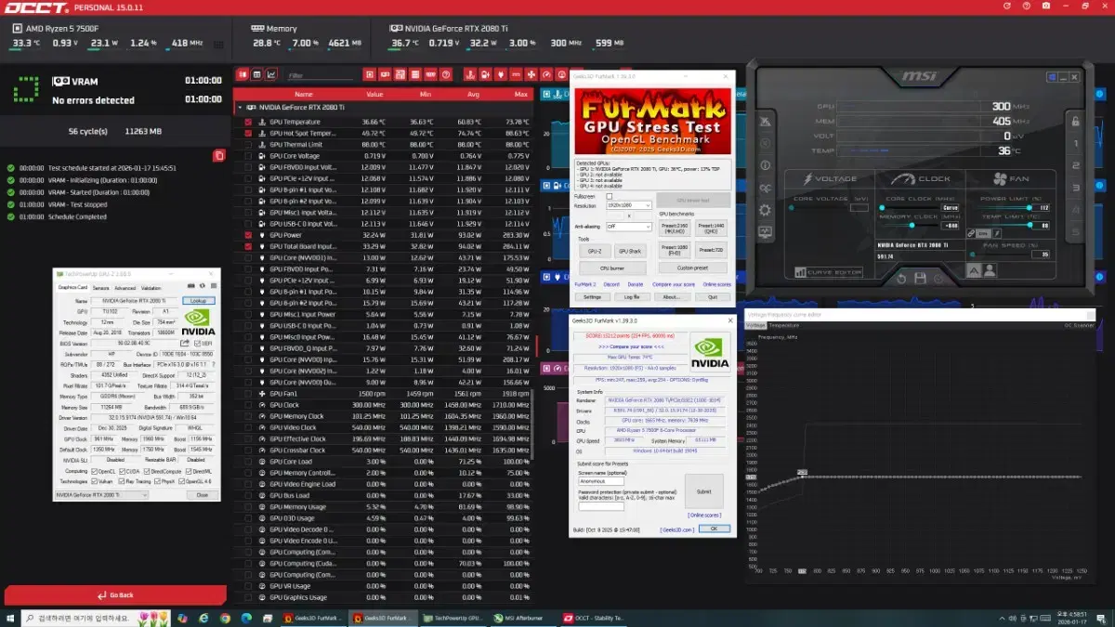
Task: Reset Afterburner settings with the revert icon
Action: [x=900, y=278]
